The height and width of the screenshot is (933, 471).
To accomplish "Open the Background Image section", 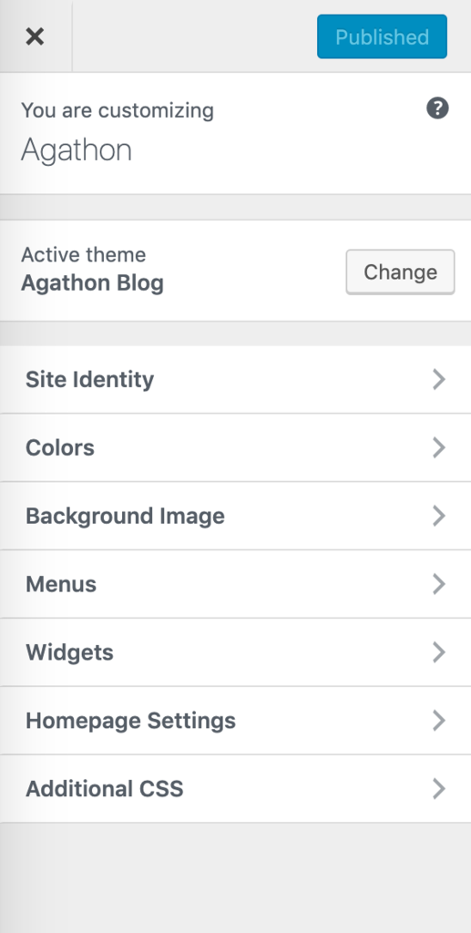I will [x=235, y=516].
